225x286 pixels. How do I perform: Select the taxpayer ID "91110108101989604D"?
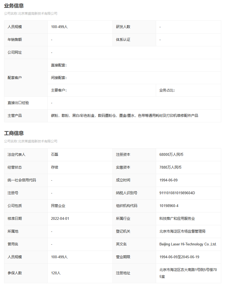tap(177, 193)
